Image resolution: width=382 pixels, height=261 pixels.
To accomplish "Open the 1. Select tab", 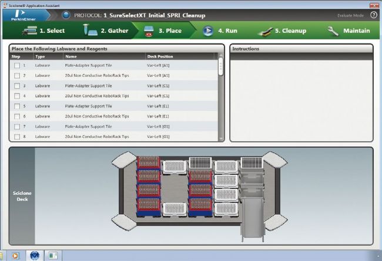I will pyautogui.click(x=52, y=30).
